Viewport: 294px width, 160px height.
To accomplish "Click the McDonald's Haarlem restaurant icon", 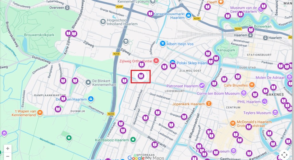I will tap(233, 123).
